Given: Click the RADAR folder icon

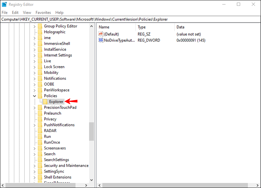Looking at the screenshot, I should pos(40,131).
